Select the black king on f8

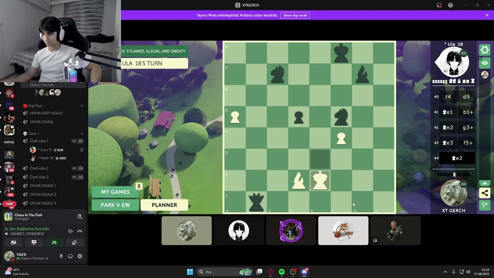(341, 53)
